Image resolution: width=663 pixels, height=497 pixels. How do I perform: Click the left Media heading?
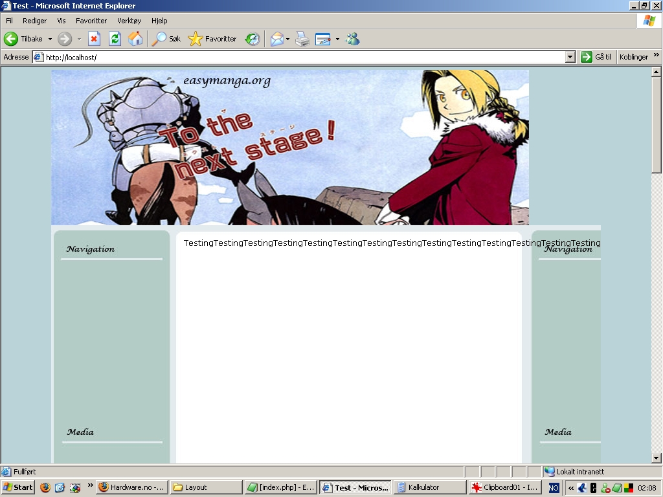80,432
